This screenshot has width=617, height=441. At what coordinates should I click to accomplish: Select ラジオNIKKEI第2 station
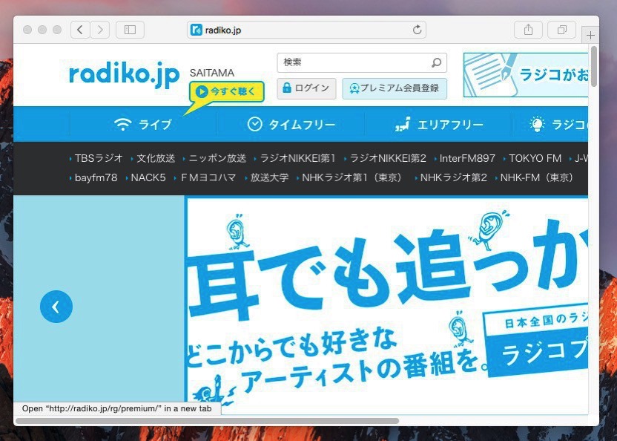(x=388, y=158)
